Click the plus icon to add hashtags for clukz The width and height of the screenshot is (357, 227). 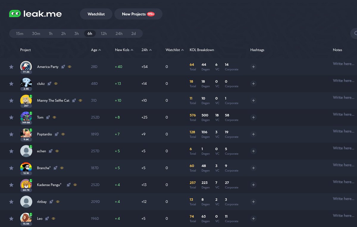coord(253,84)
